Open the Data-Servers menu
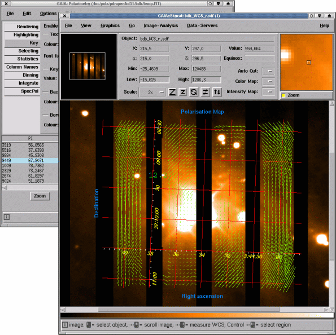 click(x=202, y=25)
